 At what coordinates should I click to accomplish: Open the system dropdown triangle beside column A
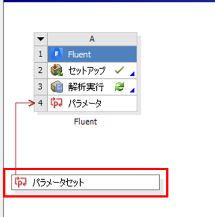[41, 39]
